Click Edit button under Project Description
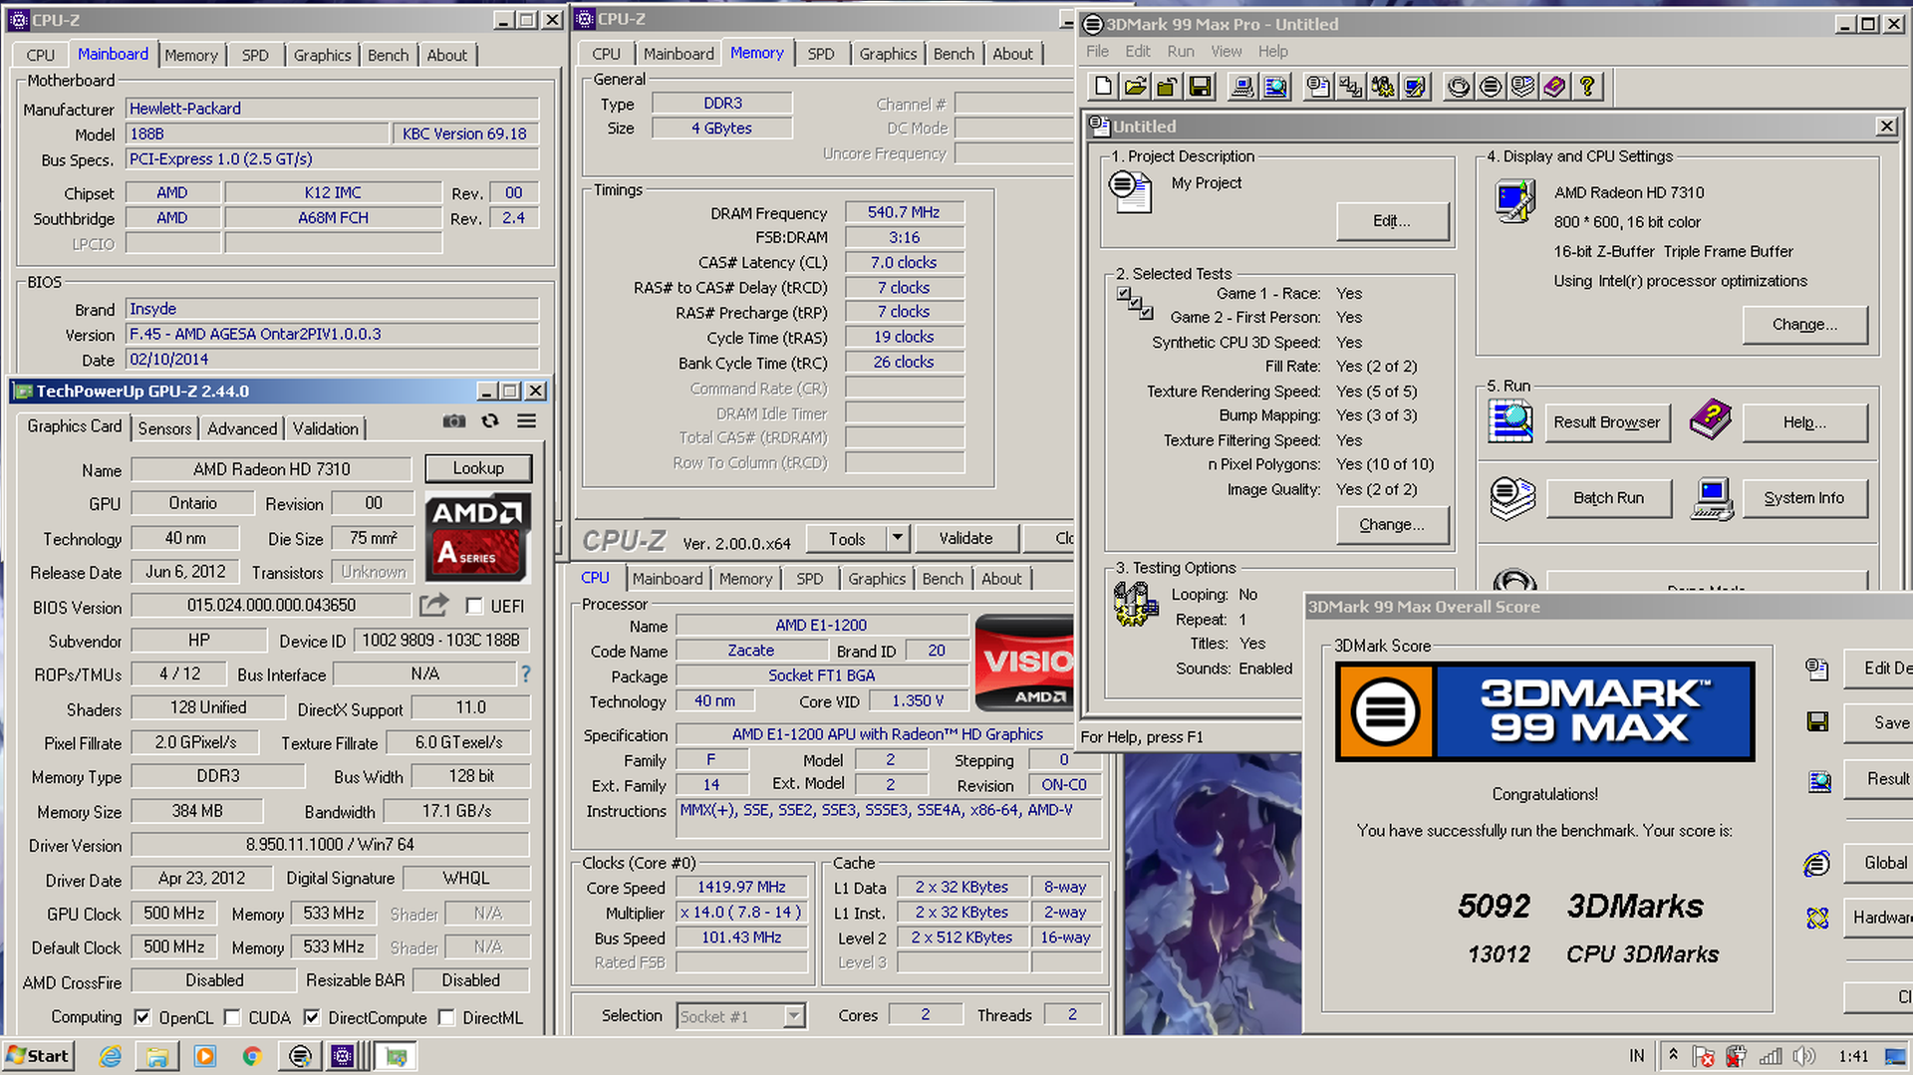Image resolution: width=1913 pixels, height=1075 pixels. point(1392,221)
